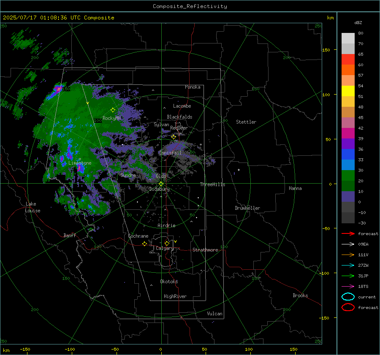This screenshot has width=380, height=355.
Task: Click the 2025/07/17 01:08:36 UTC Composite timestamp
Action: pos(58,18)
